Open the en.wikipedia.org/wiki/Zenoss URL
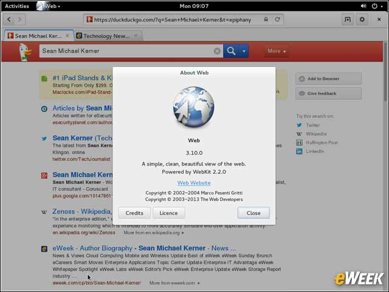The width and height of the screenshot is (389, 292). 84,232
